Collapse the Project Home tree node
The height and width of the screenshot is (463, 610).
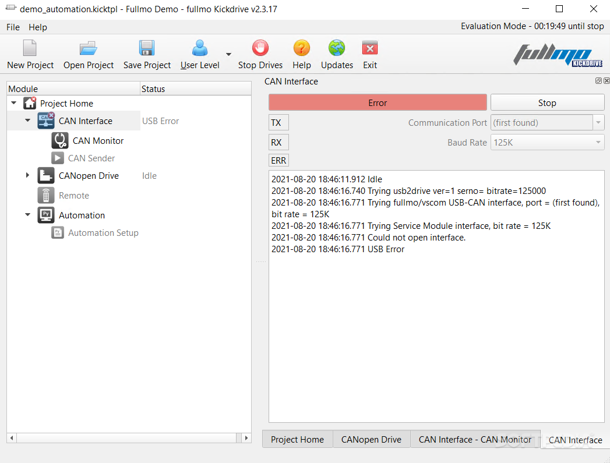pos(14,103)
